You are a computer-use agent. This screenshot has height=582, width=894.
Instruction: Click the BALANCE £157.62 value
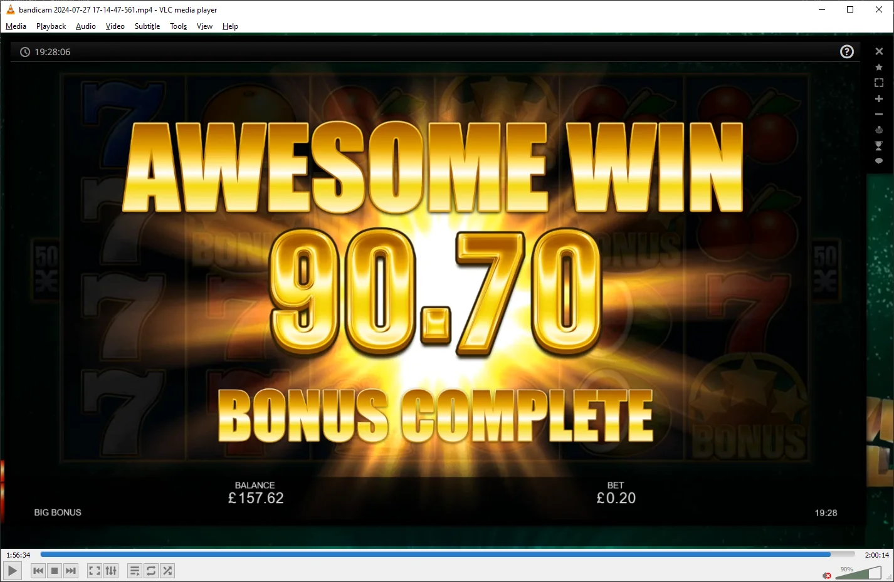pos(256,498)
